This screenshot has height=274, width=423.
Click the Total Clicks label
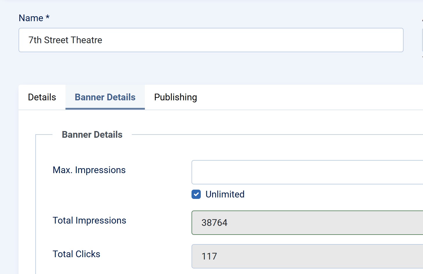tap(76, 254)
